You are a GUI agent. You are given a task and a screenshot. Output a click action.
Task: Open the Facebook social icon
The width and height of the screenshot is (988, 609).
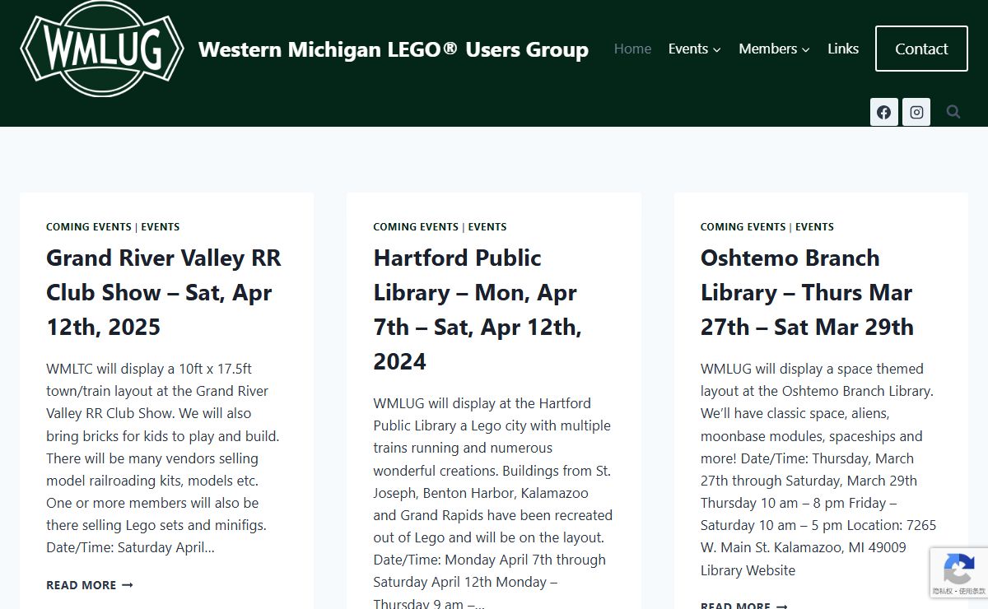tap(883, 112)
